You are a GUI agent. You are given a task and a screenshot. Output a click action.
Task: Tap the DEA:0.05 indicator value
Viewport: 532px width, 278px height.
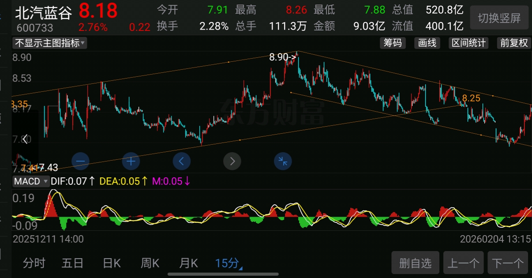point(124,181)
